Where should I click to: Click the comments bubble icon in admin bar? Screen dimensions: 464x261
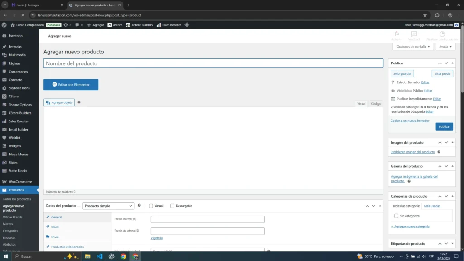[79, 25]
